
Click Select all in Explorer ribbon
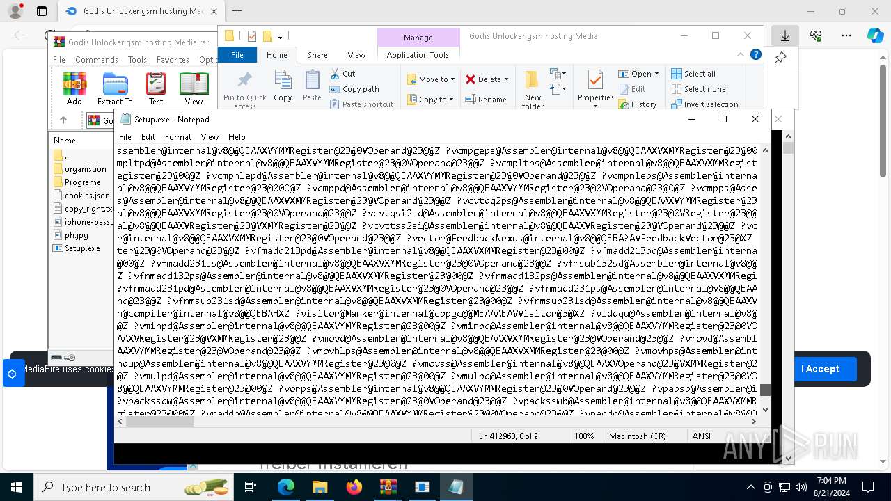click(x=693, y=74)
